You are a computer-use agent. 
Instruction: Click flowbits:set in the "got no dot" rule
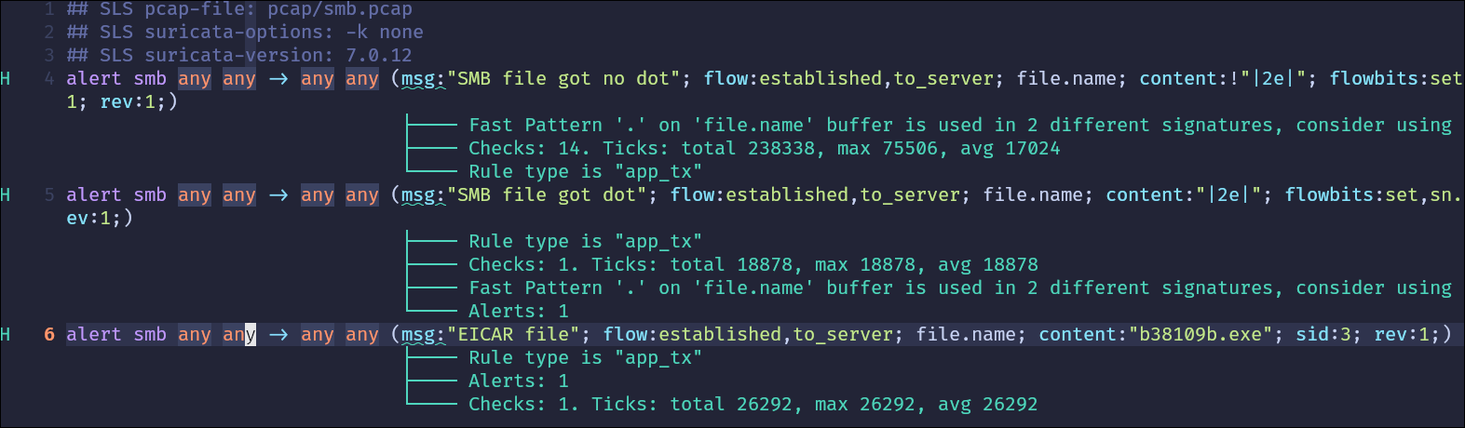(x=1395, y=79)
